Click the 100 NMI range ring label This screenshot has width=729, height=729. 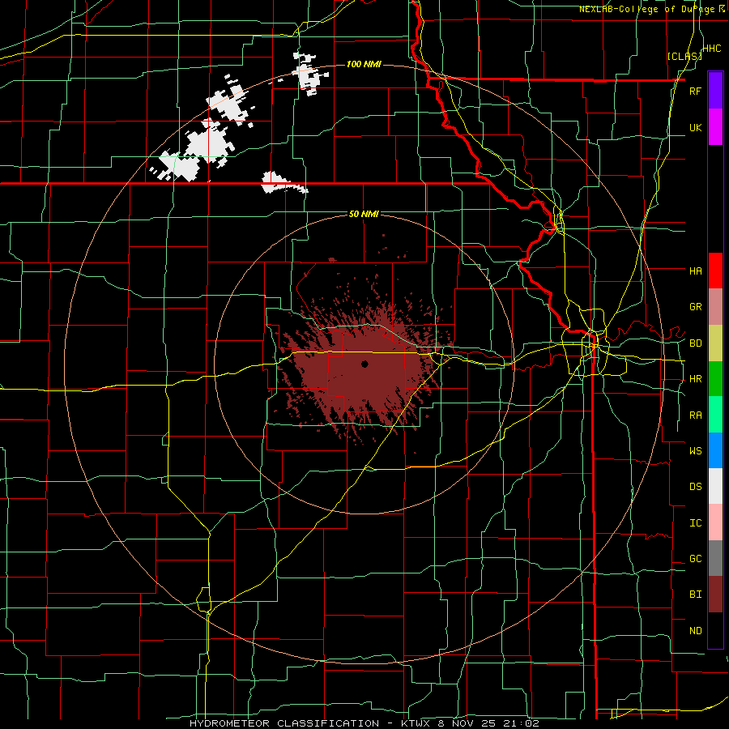[x=364, y=64]
